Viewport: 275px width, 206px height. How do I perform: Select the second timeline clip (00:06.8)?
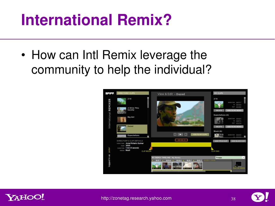click(167, 165)
